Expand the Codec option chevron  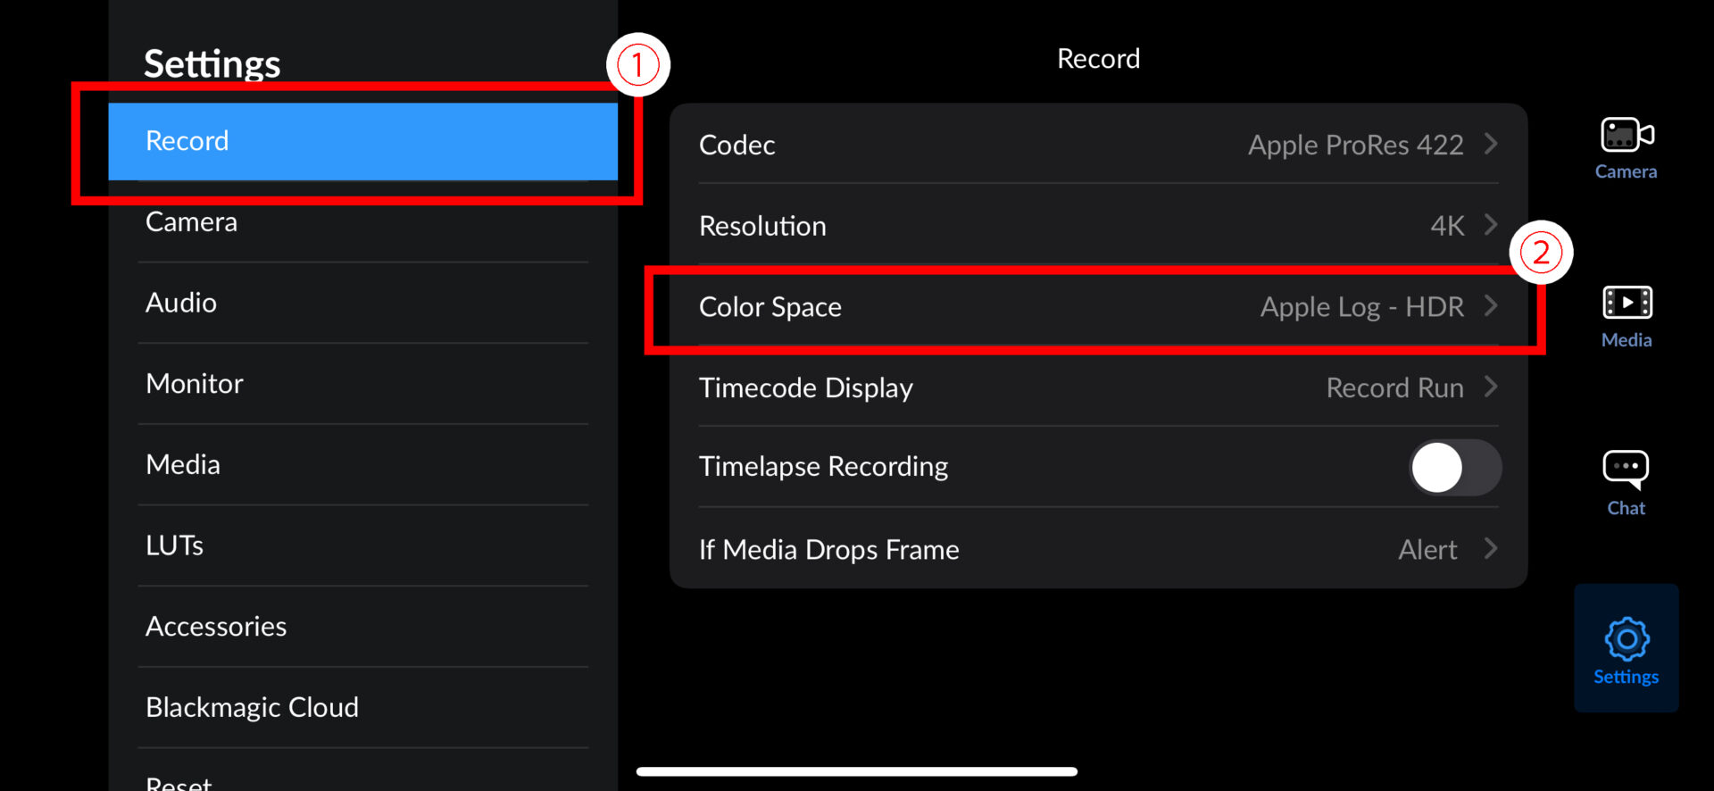coord(1491,144)
